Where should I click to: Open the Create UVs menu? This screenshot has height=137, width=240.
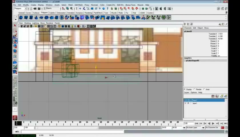(111, 5)
